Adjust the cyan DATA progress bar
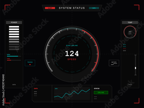Viewport: 144px width, 108px height. click(14, 56)
